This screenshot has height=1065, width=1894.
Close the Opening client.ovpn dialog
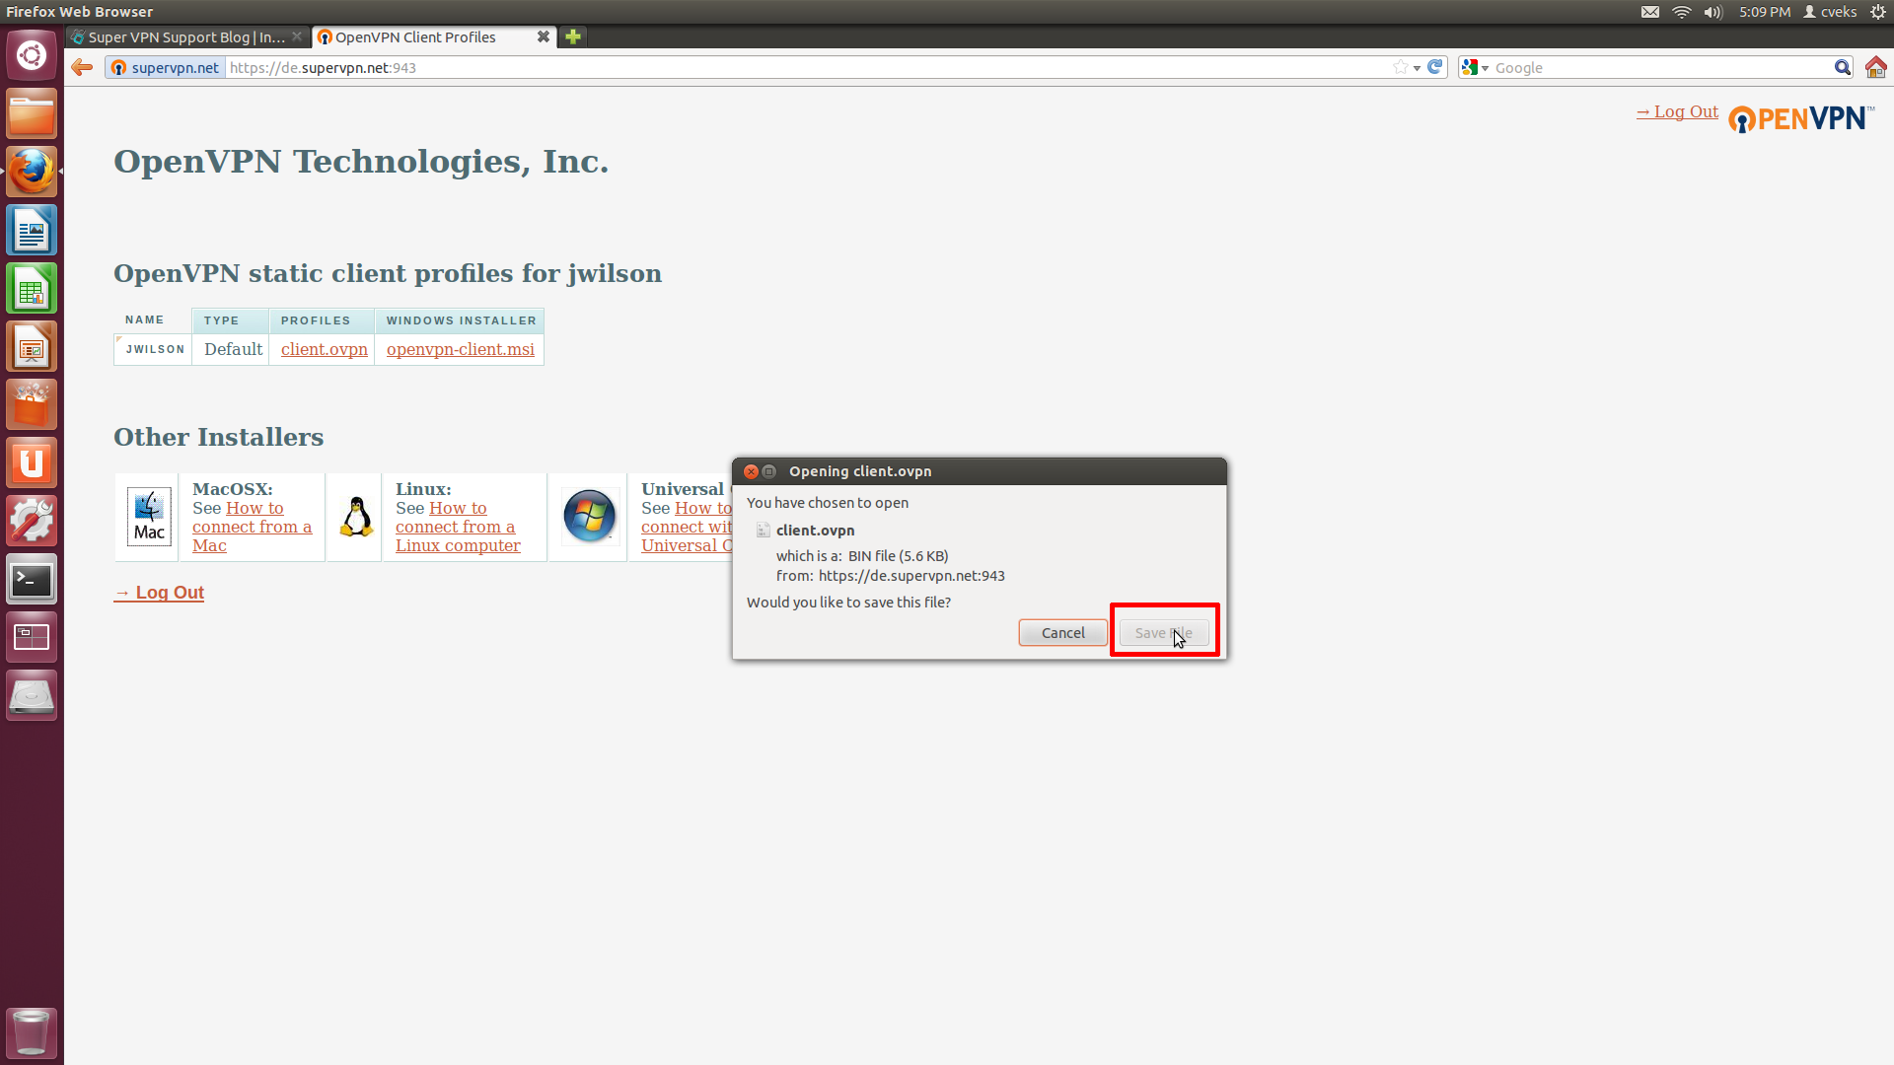(x=751, y=471)
